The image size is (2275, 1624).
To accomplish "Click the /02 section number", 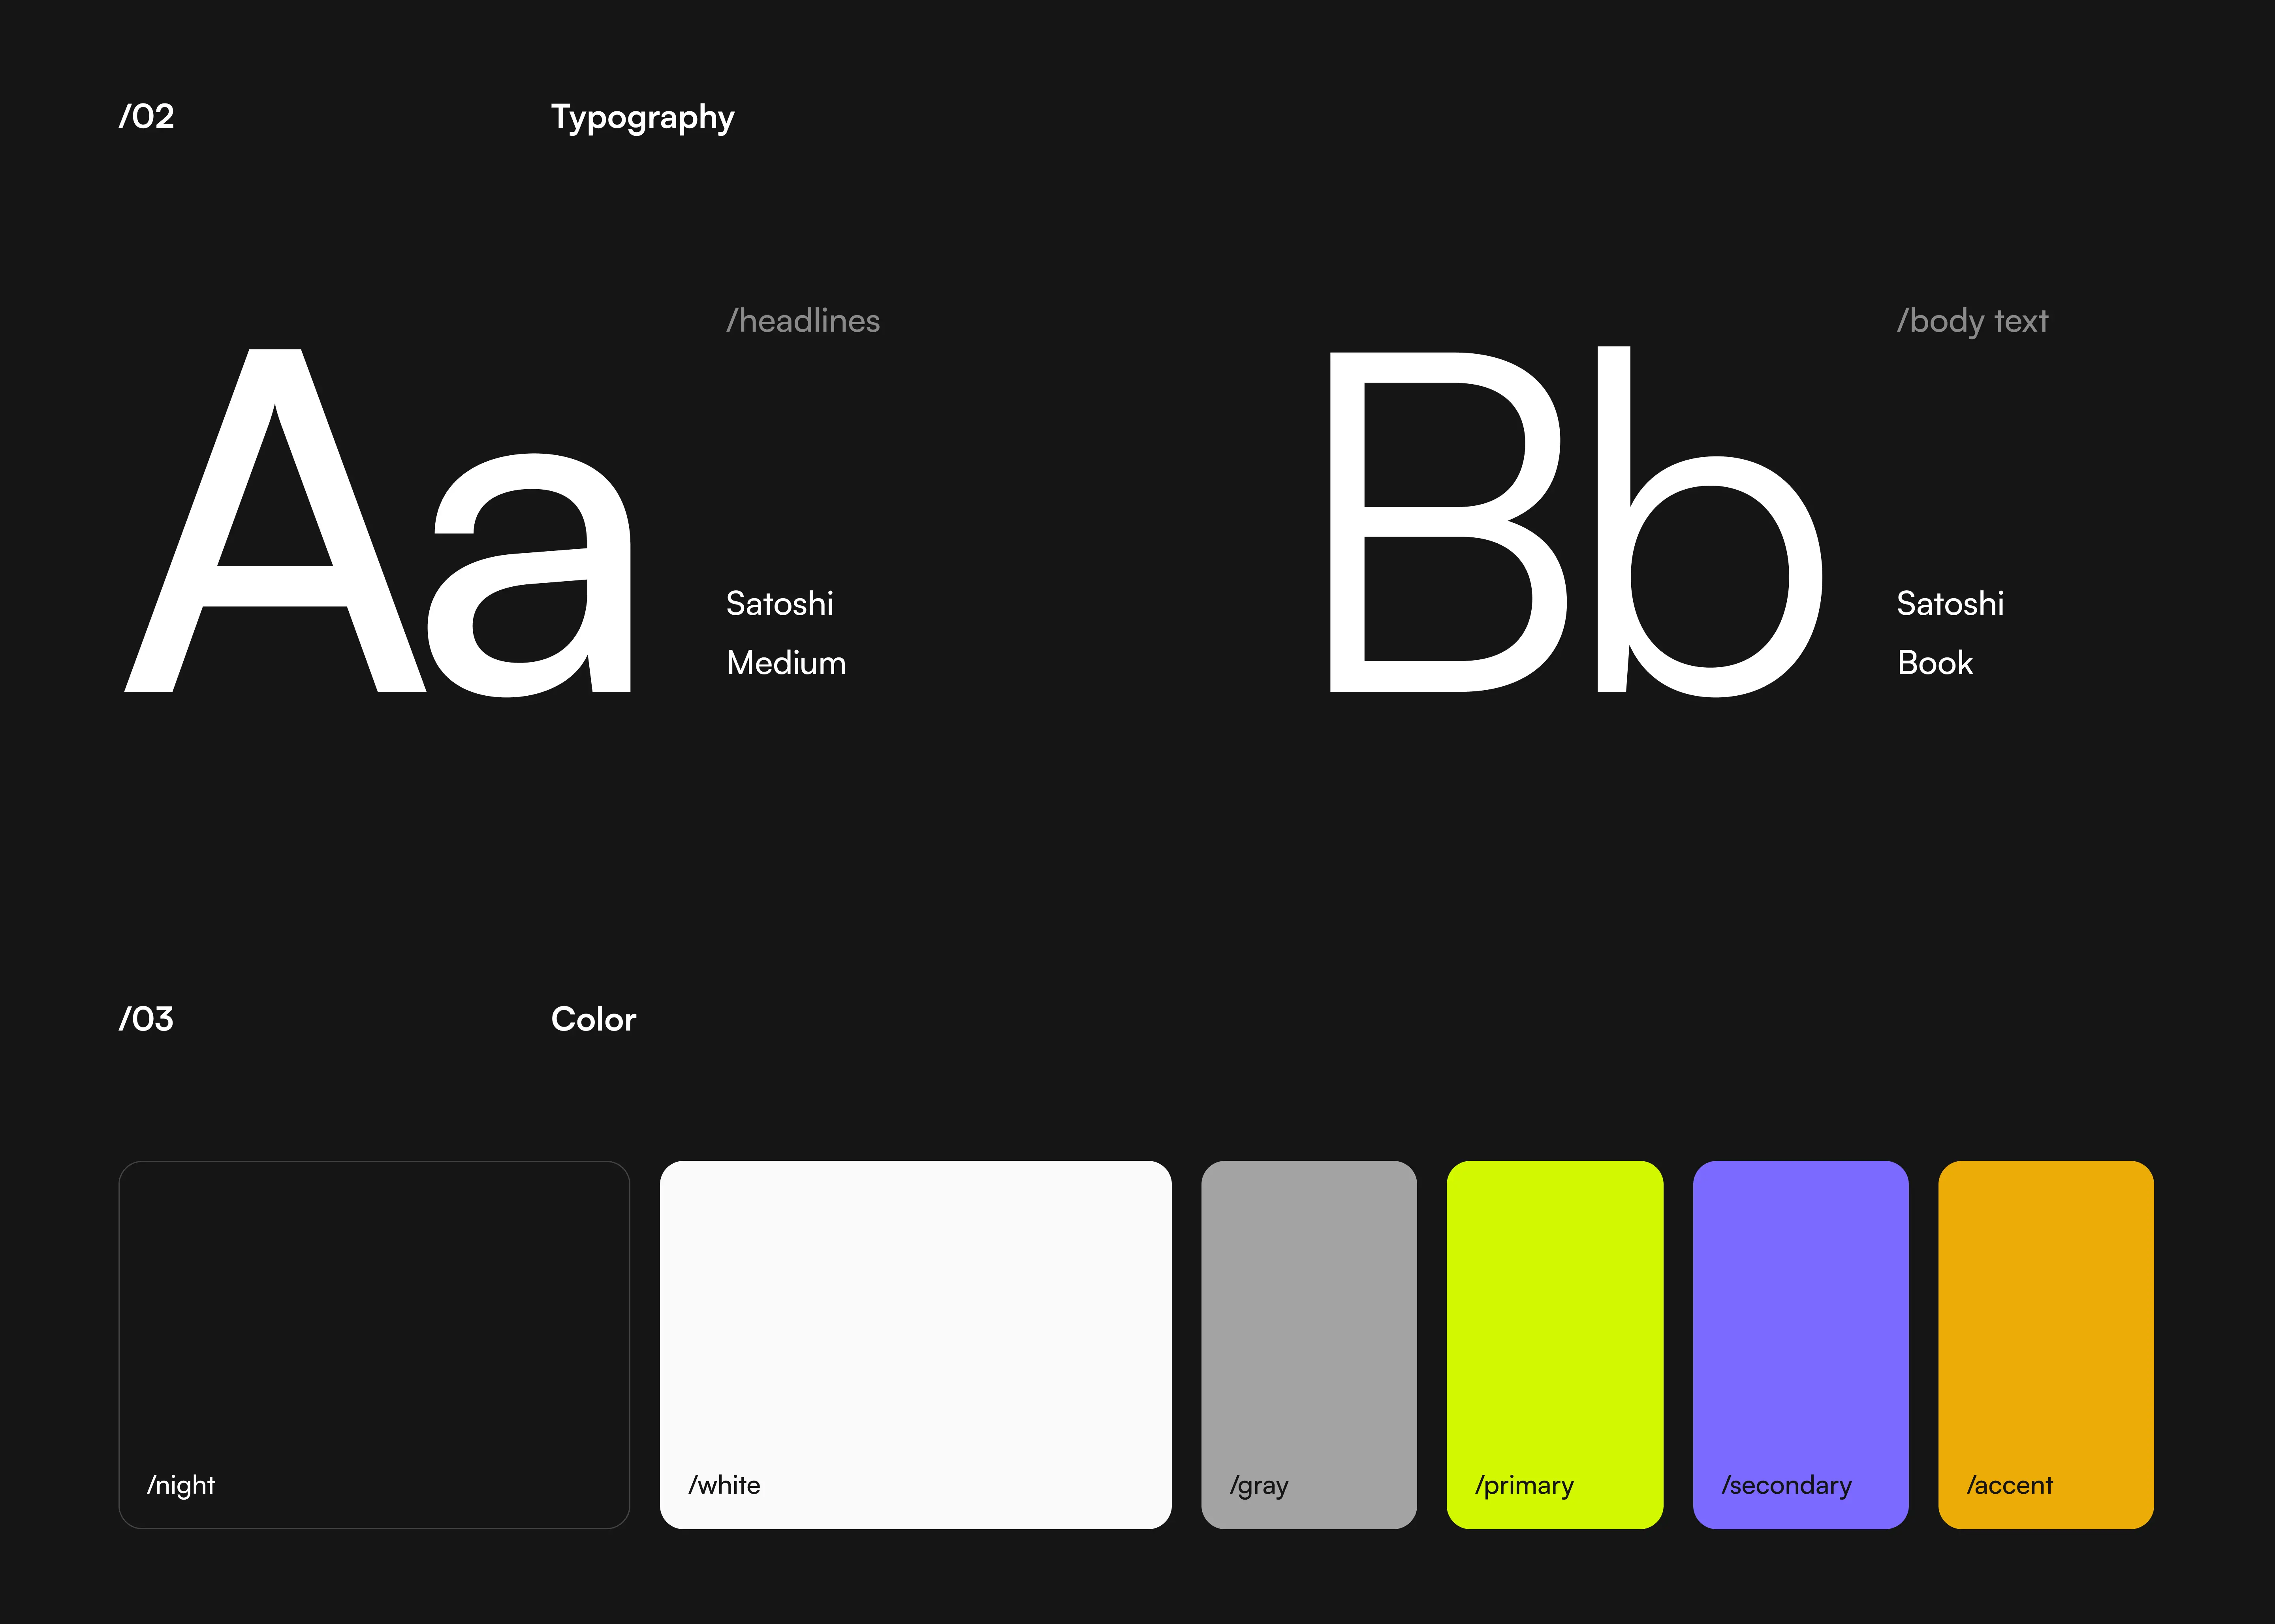I will 146,117.
